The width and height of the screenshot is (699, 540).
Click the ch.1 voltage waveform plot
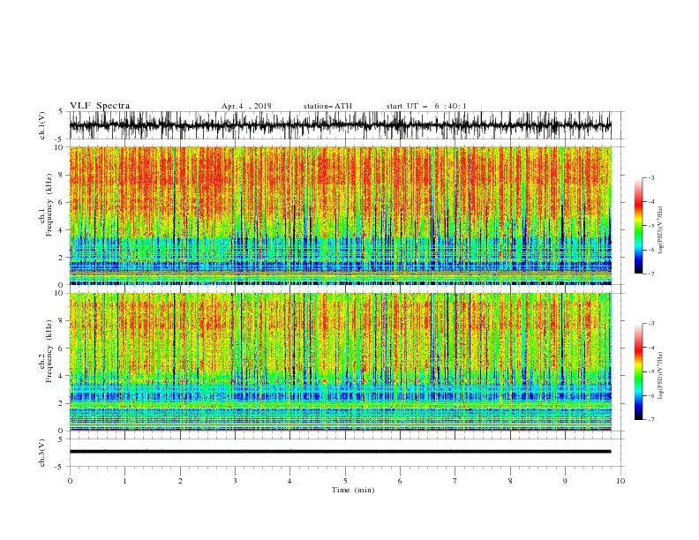click(340, 125)
